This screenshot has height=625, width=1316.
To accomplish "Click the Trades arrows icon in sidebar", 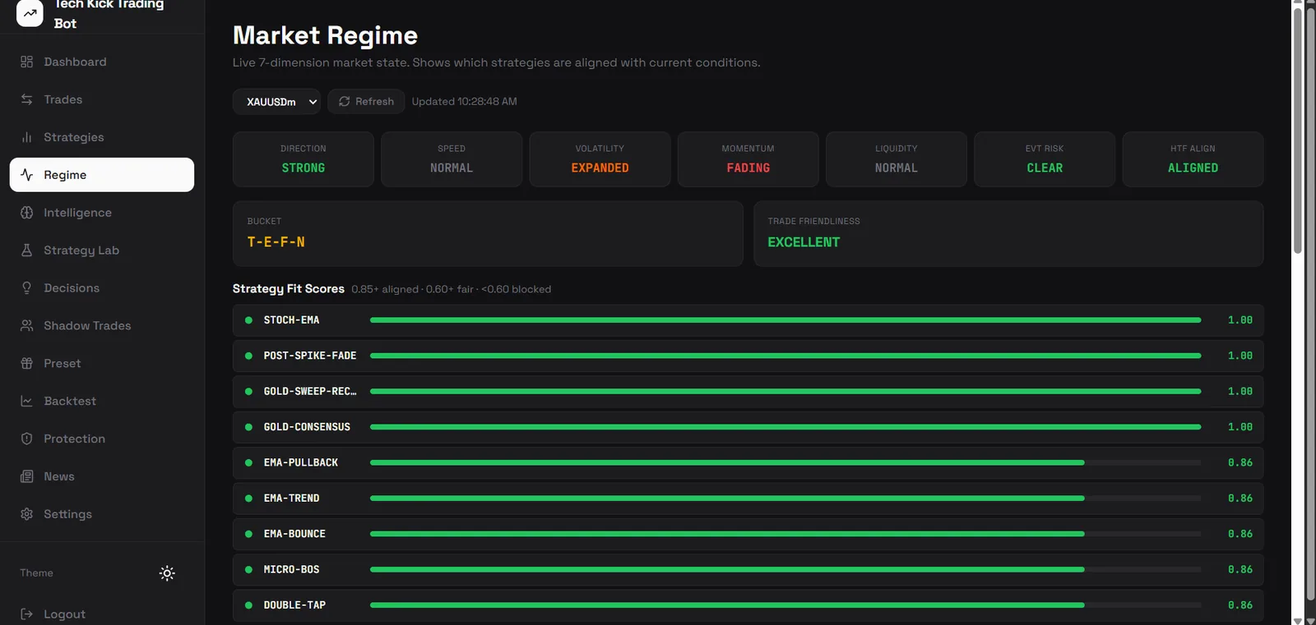I will tap(26, 99).
